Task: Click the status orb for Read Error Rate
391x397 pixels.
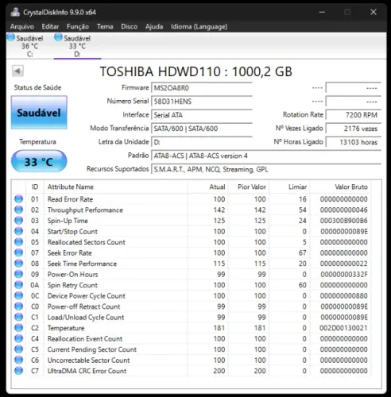Action: 18,199
